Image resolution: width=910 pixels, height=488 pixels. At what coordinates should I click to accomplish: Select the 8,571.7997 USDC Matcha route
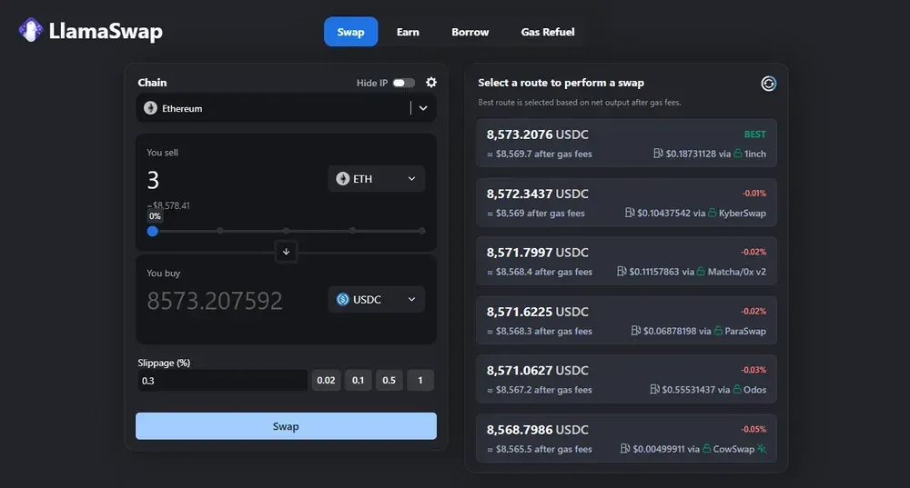(626, 261)
